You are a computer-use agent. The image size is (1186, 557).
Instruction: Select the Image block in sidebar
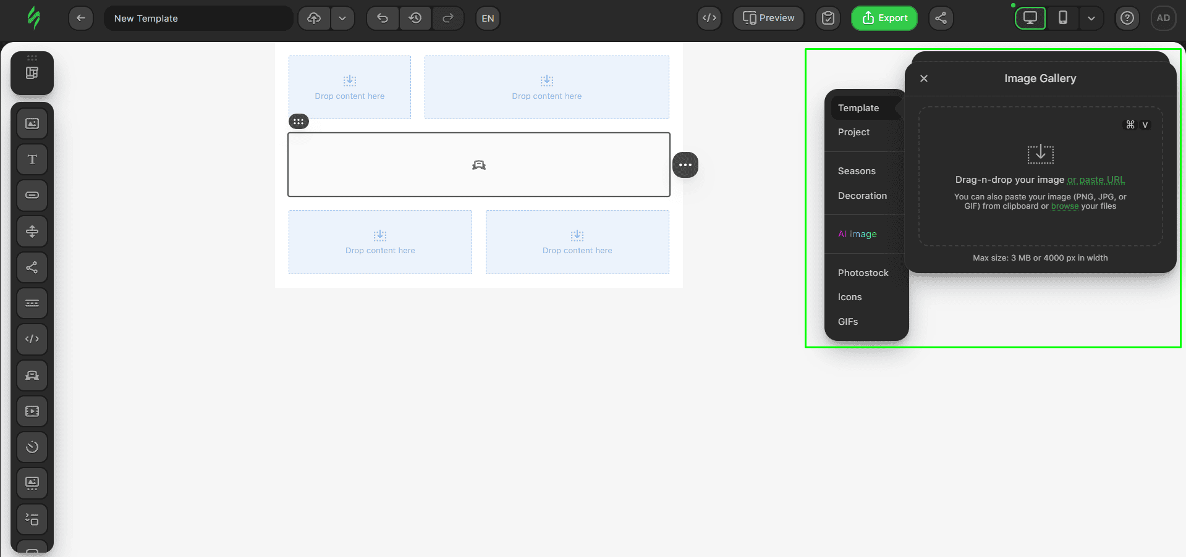click(32, 124)
